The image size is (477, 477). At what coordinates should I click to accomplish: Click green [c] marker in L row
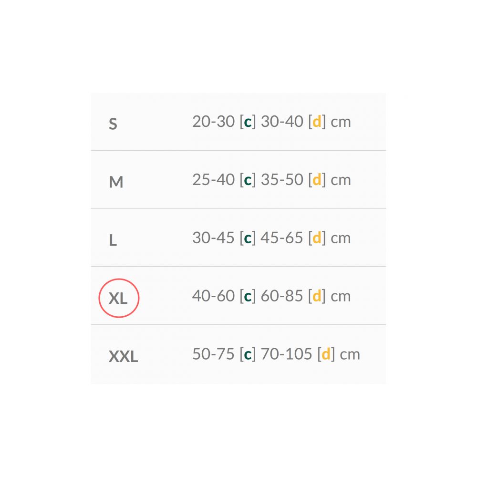coord(248,238)
